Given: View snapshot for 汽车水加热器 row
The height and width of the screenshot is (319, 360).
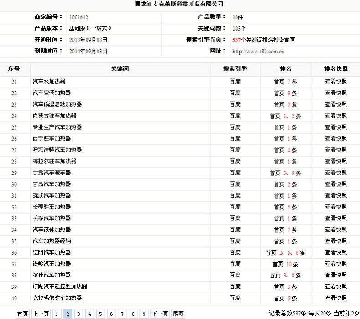Looking at the screenshot, I should (336, 82).
